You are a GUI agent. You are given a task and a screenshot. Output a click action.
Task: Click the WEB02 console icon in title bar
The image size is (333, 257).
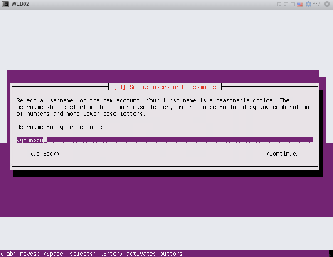tap(5, 4)
